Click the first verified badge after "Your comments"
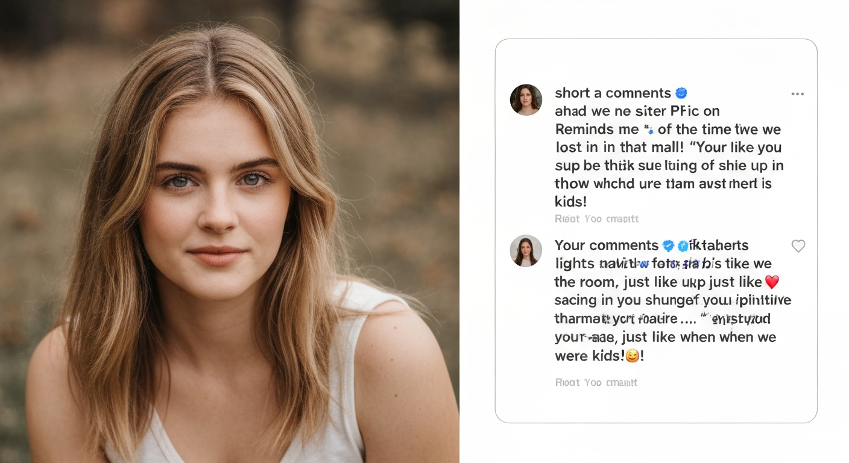This screenshot has height=463, width=849. click(x=666, y=245)
